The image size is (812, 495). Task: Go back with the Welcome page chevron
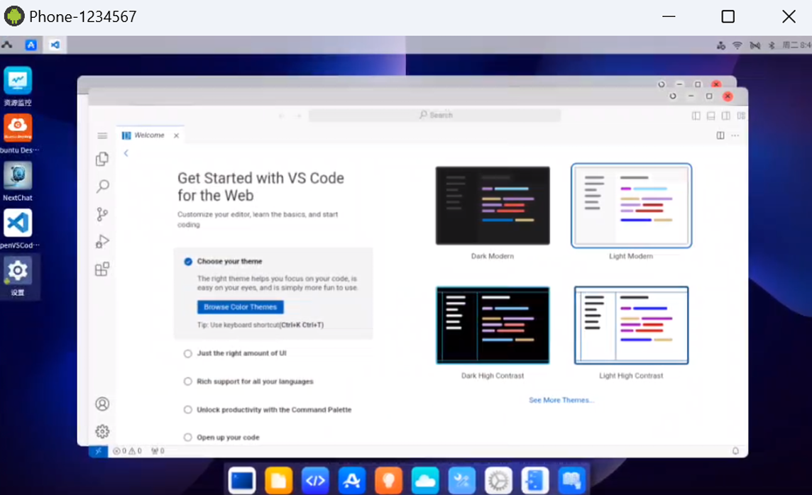(x=126, y=153)
